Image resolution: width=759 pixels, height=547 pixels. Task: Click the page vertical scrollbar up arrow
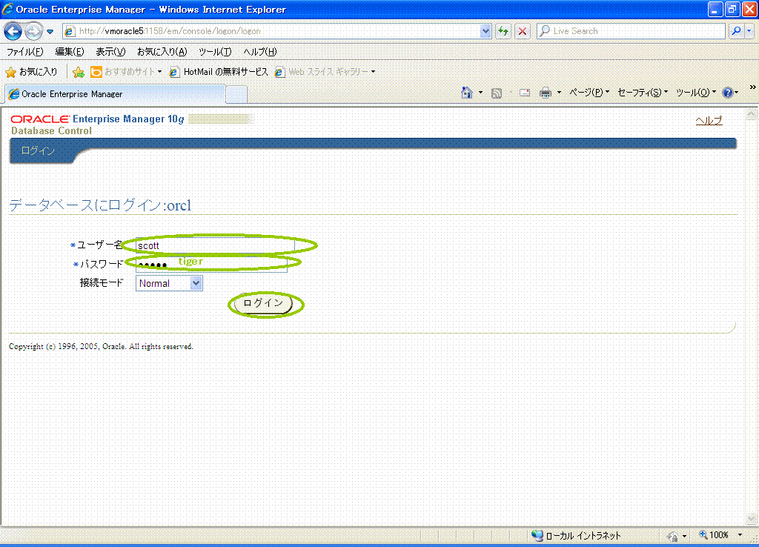coord(752,115)
